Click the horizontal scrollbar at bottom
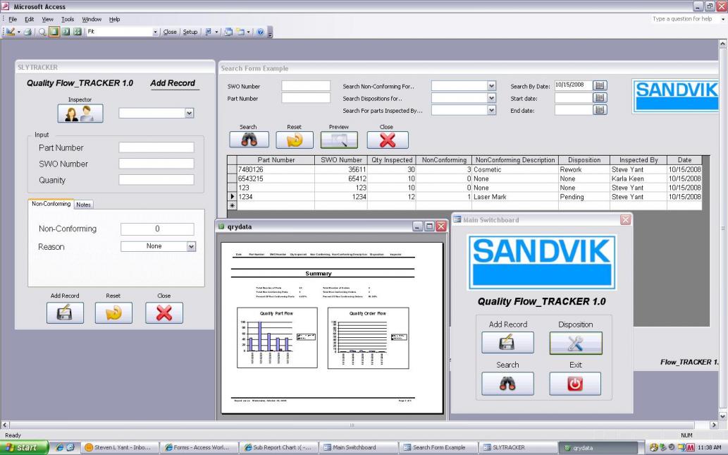This screenshot has height=455, width=728. 352,425
